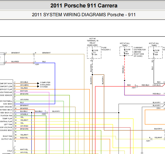This screenshot has width=165, height=154.
Task: Click the 'BLU' wire label at pin 8
Action: pyautogui.click(x=22, y=103)
